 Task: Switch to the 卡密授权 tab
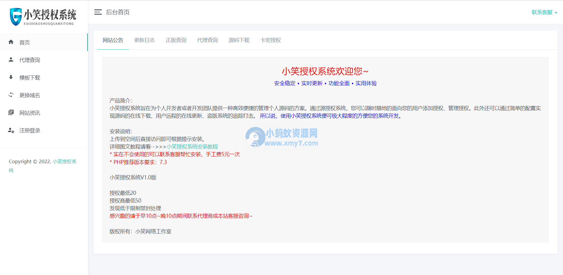point(270,40)
